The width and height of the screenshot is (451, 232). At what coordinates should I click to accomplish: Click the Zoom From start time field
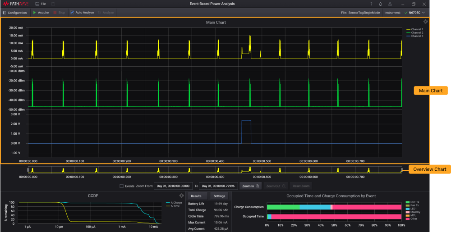click(x=173, y=186)
